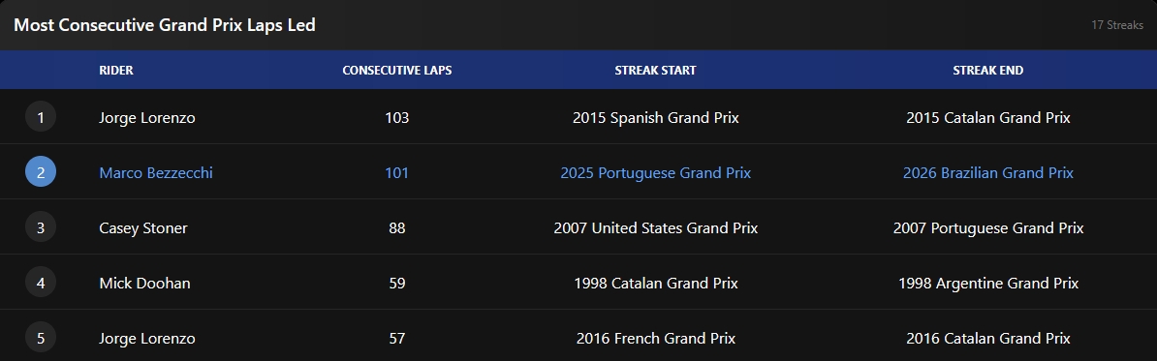Image resolution: width=1157 pixels, height=361 pixels.
Task: Click the 2007 United States Grand Prix cell
Action: tap(655, 228)
